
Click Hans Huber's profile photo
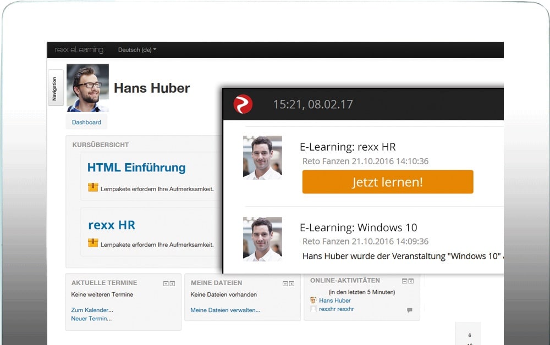coord(87,87)
